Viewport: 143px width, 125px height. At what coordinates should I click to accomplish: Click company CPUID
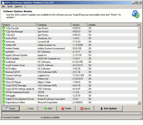[41, 92]
